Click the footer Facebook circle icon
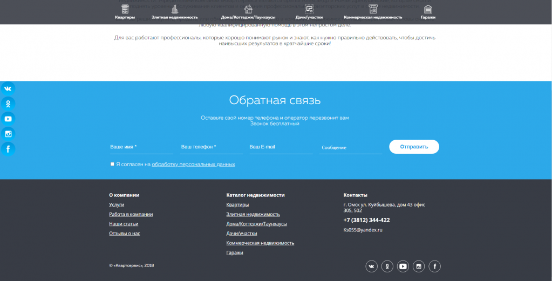The image size is (552, 281). (x=434, y=266)
